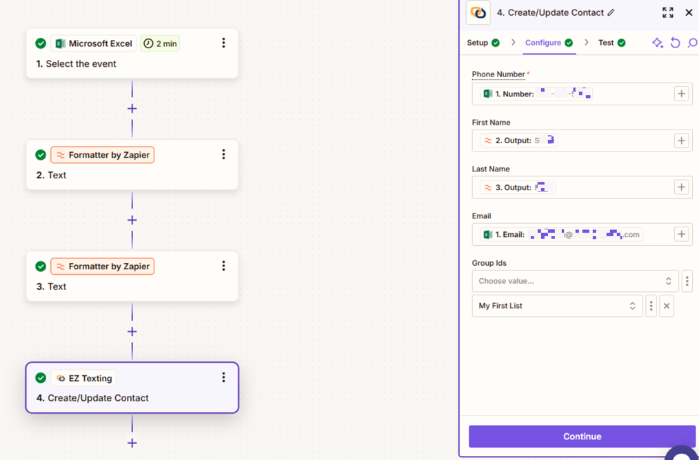The width and height of the screenshot is (699, 460).
Task: Select the 1. Email mapped pill
Action: tap(561, 234)
